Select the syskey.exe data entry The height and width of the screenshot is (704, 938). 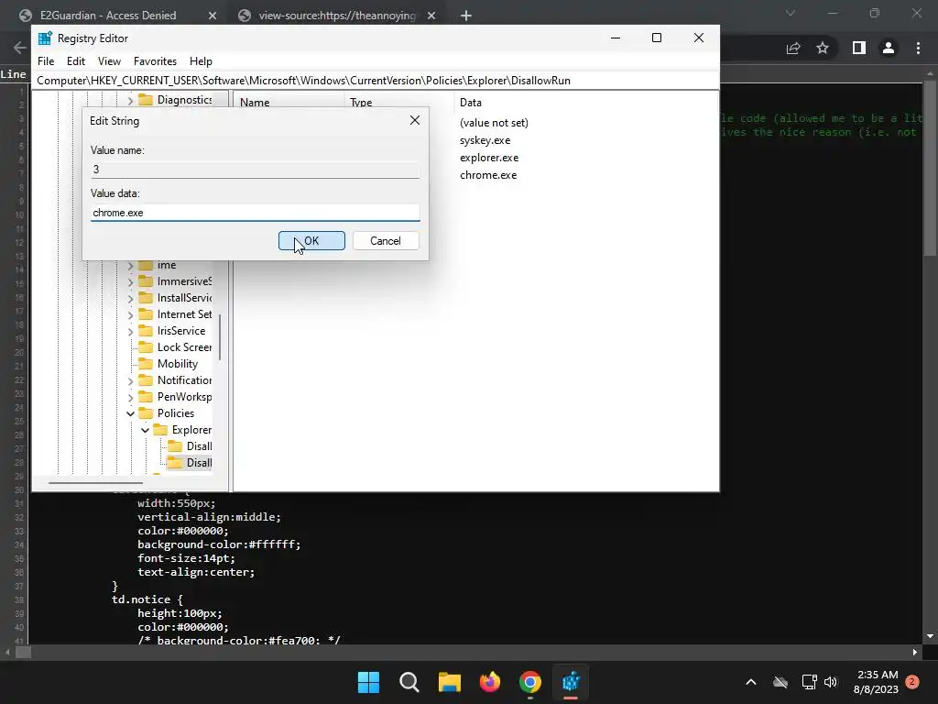point(485,140)
